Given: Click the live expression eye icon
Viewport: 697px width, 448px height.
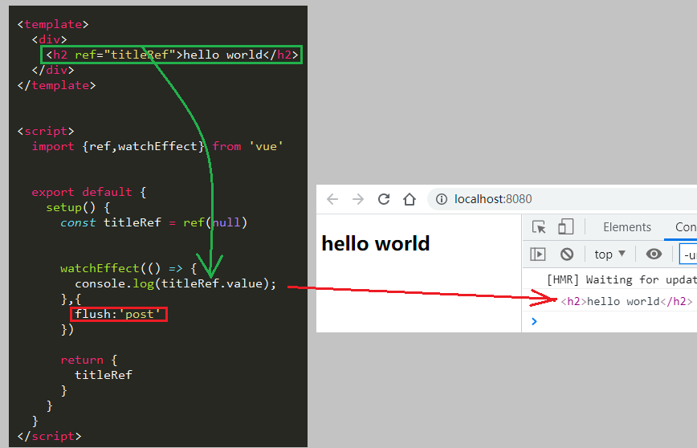Looking at the screenshot, I should 654,254.
